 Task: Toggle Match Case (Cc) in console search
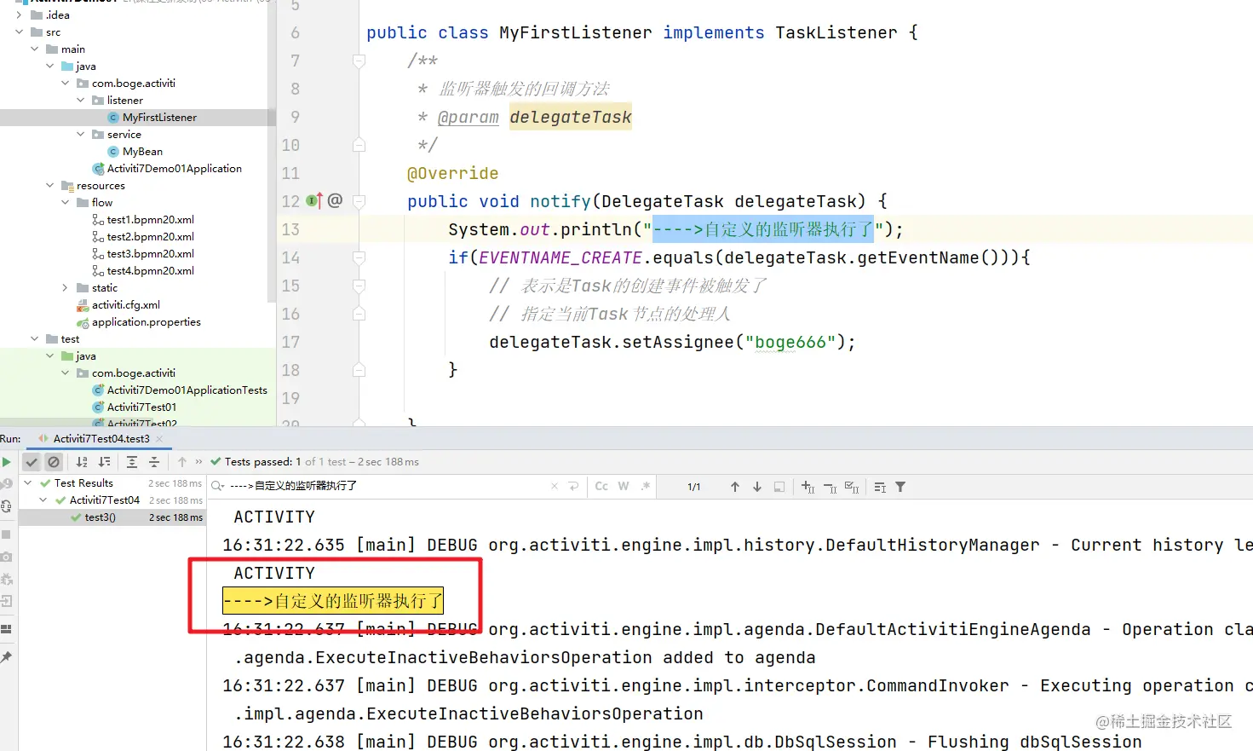click(601, 486)
